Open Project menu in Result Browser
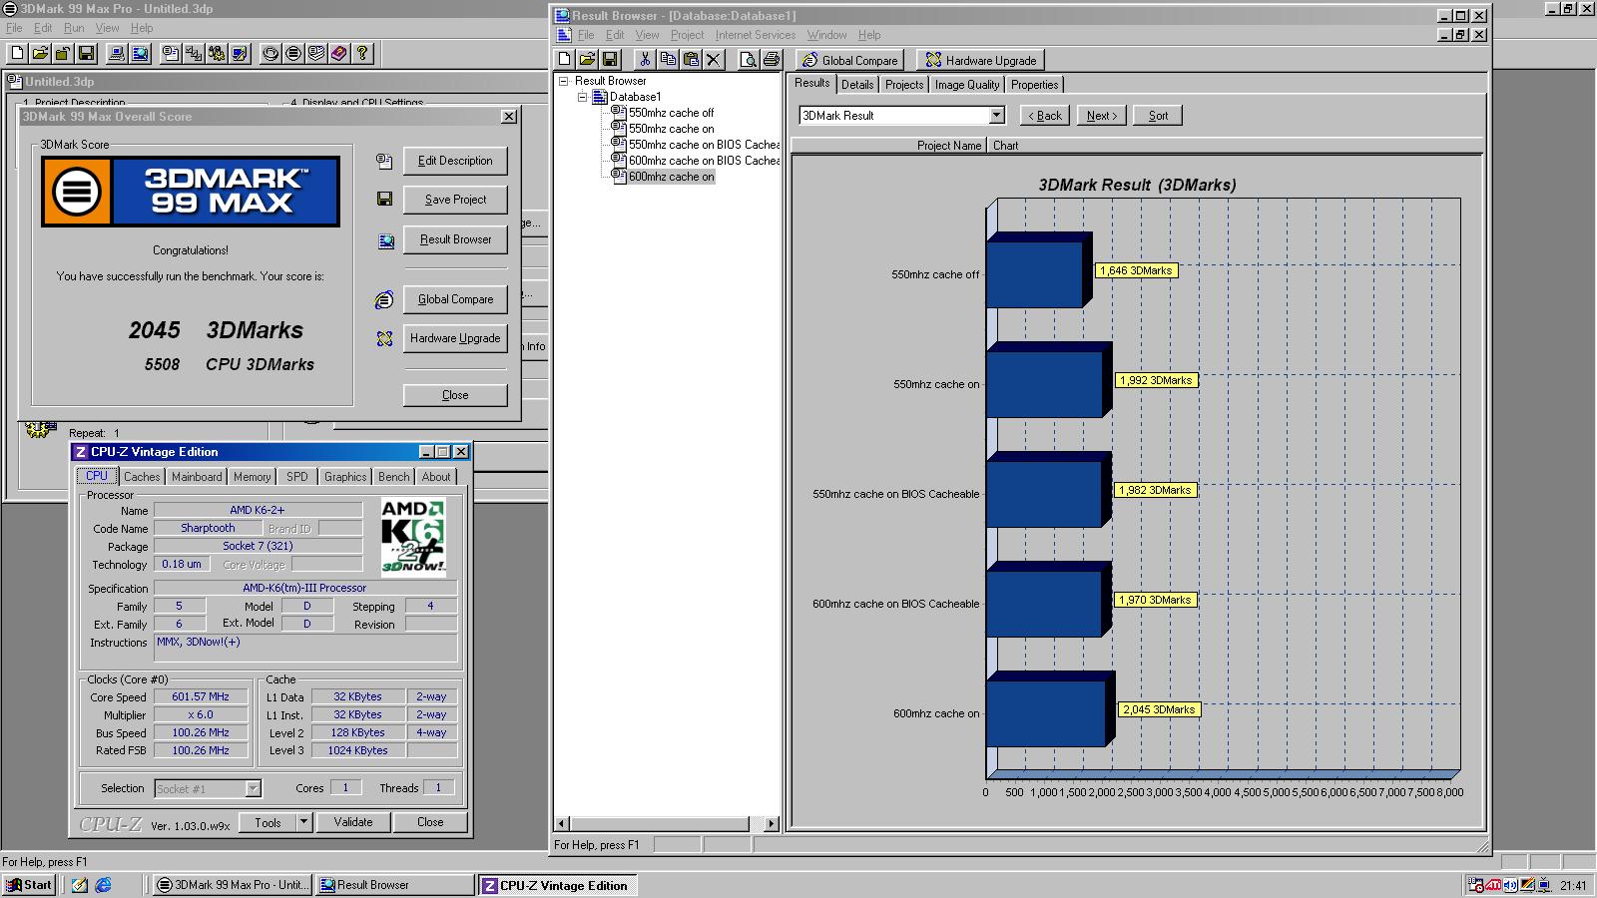This screenshot has height=898, width=1597. 687,35
